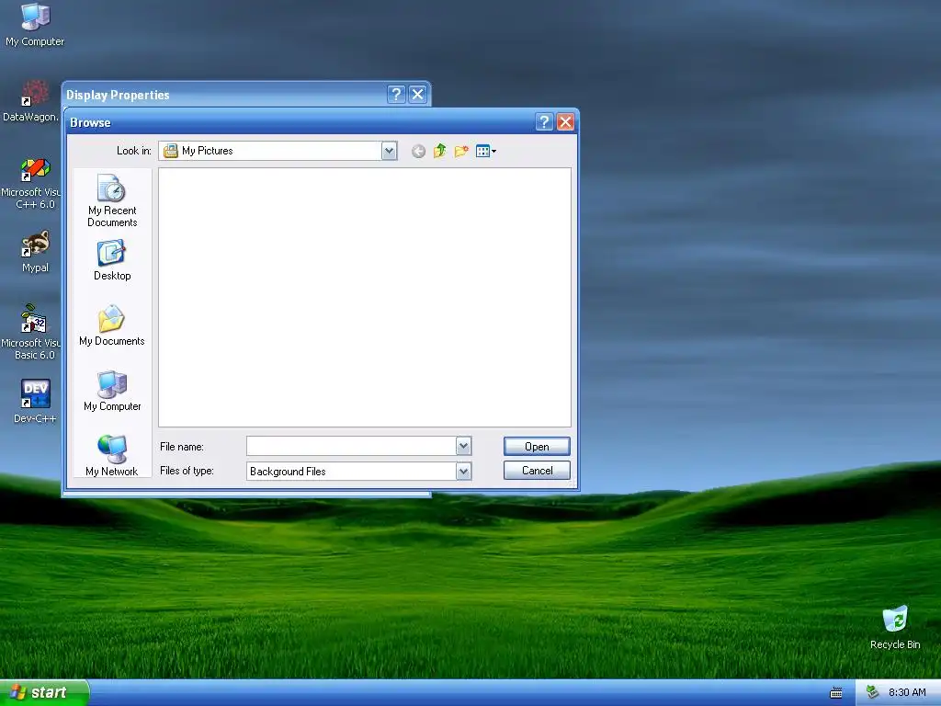Click the Back navigation arrow in Browse

418,152
